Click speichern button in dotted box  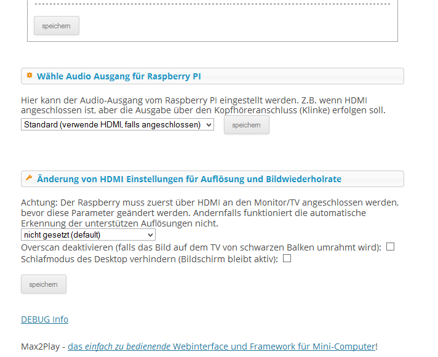(57, 26)
